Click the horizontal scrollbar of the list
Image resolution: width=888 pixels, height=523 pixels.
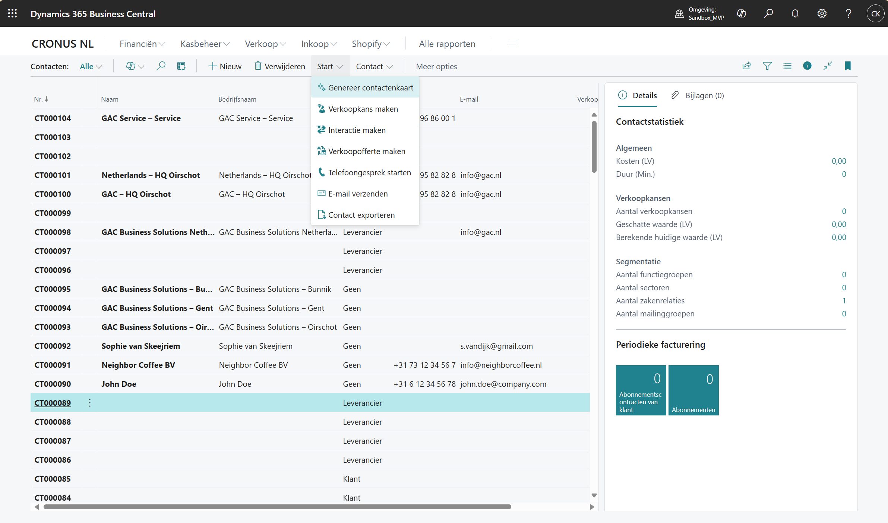277,507
